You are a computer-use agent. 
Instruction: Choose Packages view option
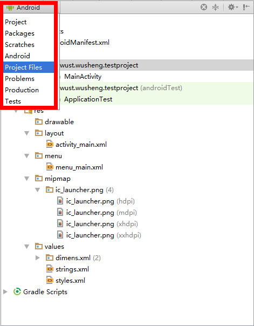point(19,33)
